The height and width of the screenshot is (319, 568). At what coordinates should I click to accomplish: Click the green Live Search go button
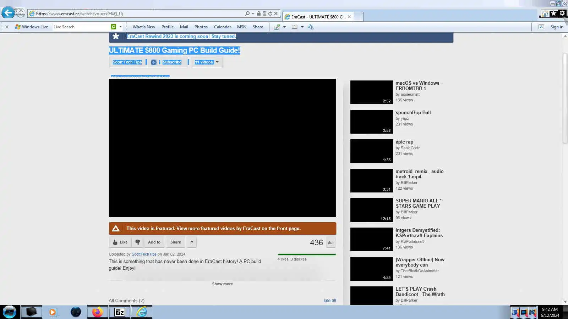(x=113, y=27)
